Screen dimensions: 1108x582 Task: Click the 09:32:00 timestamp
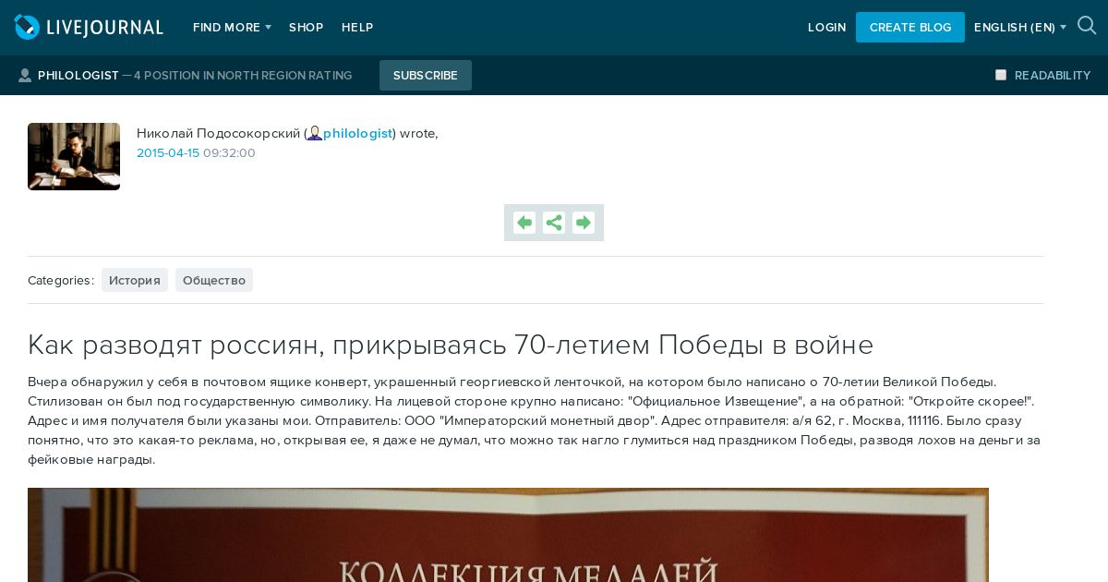[x=229, y=153]
